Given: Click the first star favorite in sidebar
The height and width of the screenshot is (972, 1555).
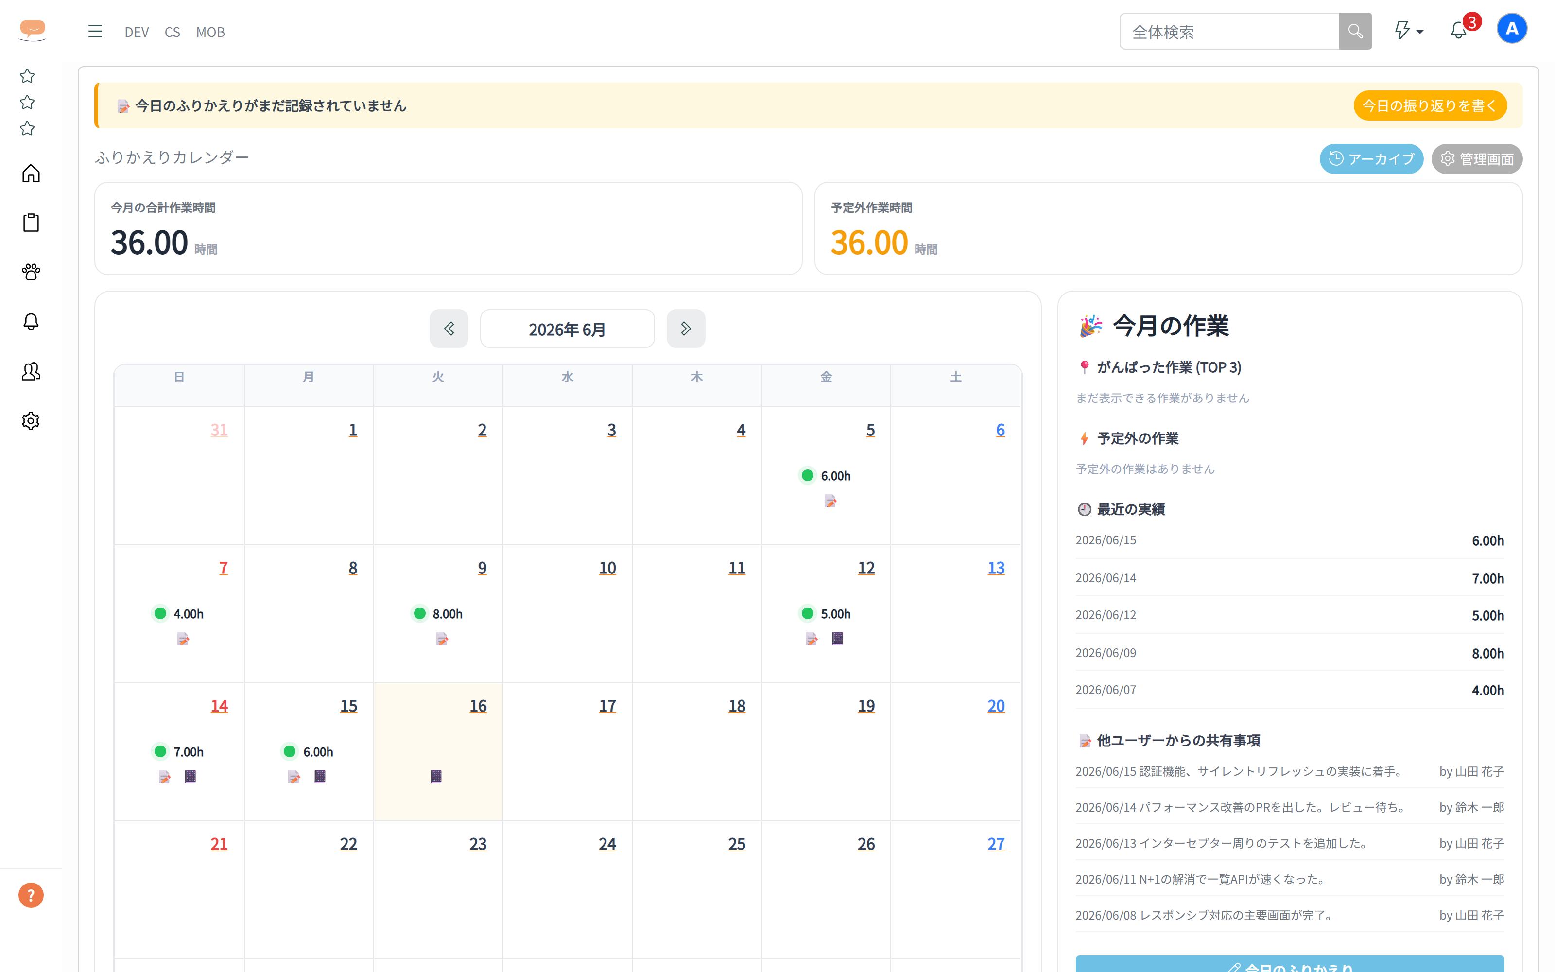Looking at the screenshot, I should click(27, 76).
